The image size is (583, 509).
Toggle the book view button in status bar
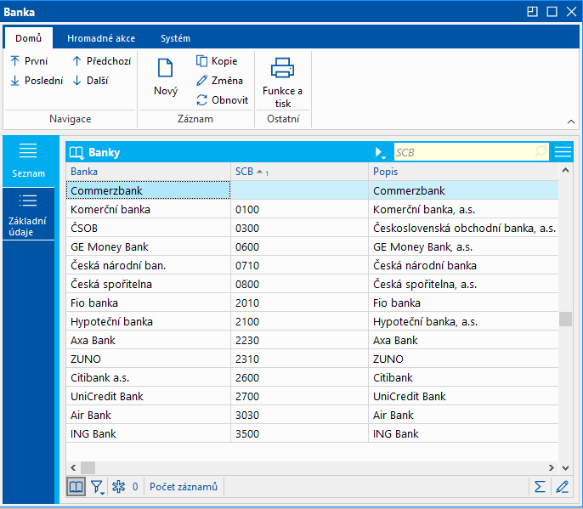pyautogui.click(x=76, y=487)
